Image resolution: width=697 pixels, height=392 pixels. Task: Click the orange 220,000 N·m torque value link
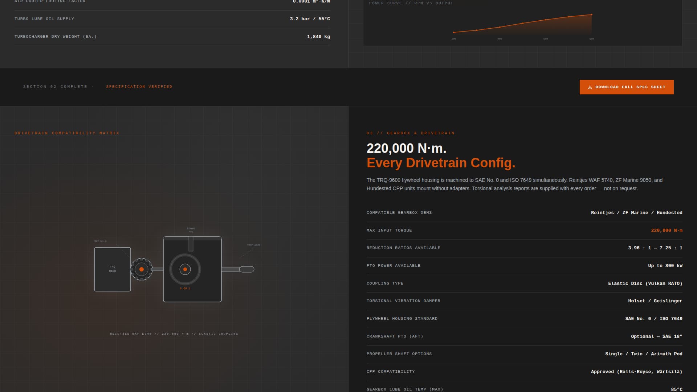(667, 230)
